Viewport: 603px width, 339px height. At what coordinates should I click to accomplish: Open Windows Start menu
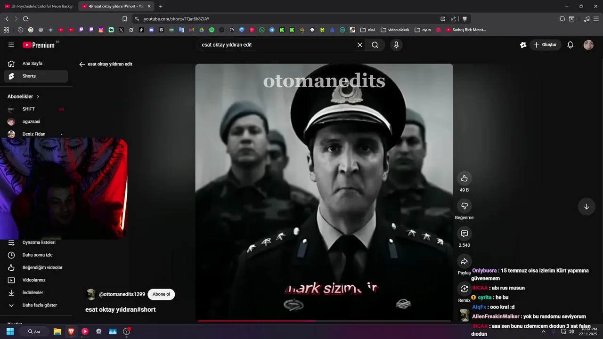tap(10, 331)
